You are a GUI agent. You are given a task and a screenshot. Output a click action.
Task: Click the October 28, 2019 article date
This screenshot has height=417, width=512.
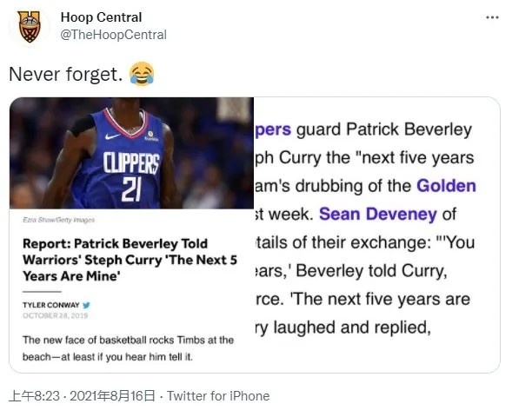point(55,315)
